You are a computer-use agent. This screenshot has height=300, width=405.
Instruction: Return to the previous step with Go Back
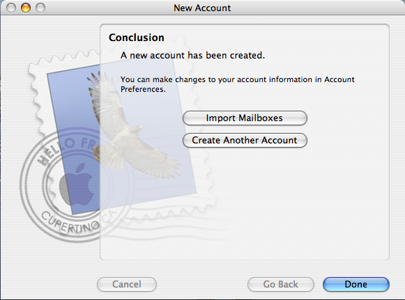click(x=281, y=284)
